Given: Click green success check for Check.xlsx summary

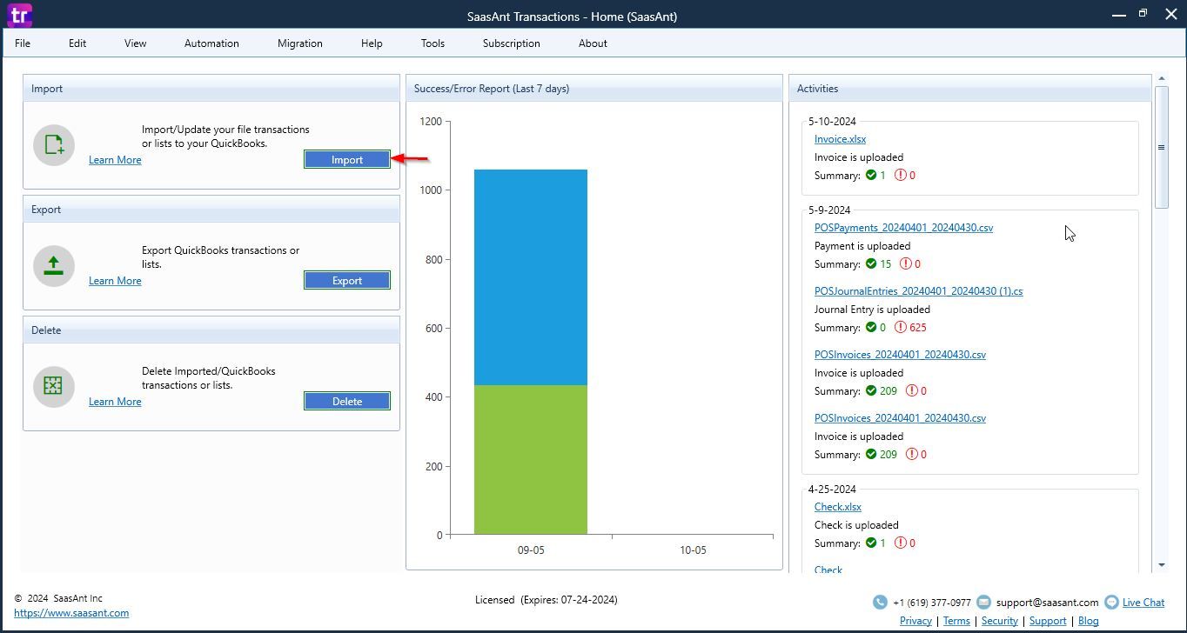Looking at the screenshot, I should pyautogui.click(x=870, y=543).
